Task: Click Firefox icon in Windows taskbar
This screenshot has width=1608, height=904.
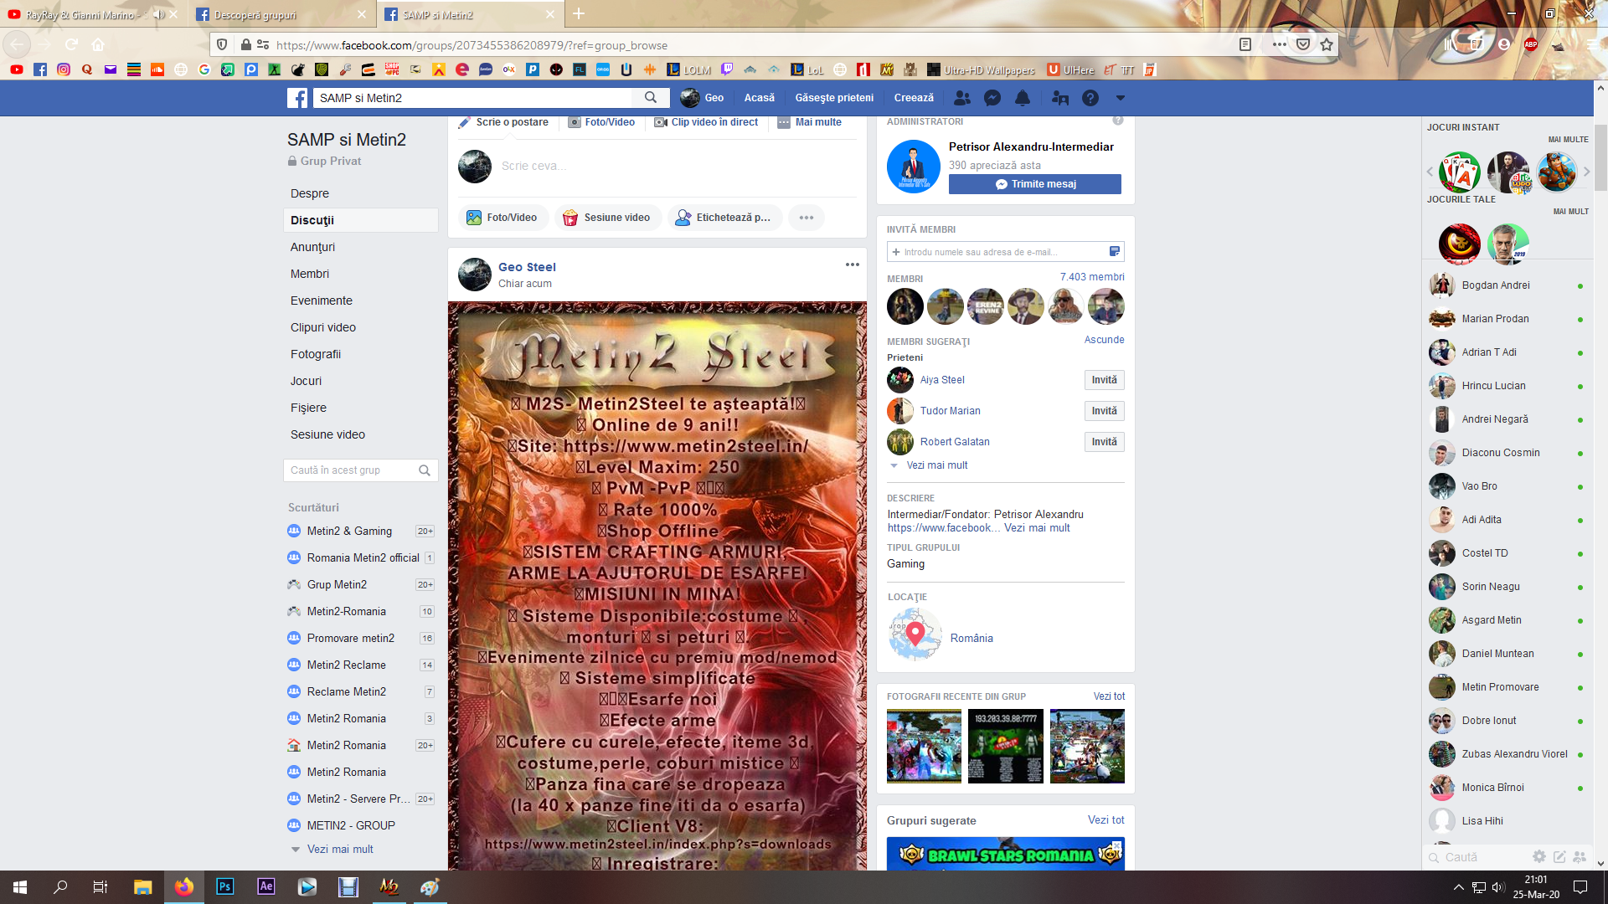Action: (x=183, y=886)
